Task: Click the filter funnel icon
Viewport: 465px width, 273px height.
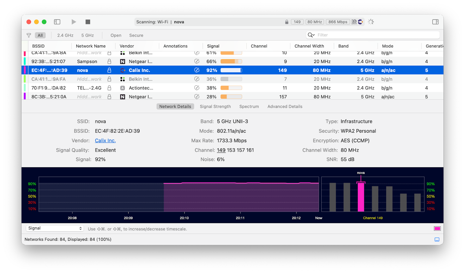Action: [28, 35]
